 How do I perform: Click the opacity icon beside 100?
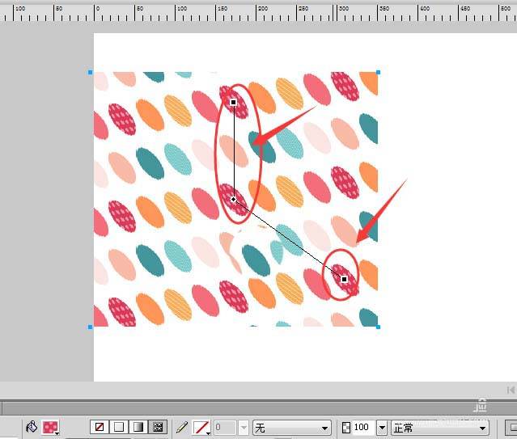346,427
